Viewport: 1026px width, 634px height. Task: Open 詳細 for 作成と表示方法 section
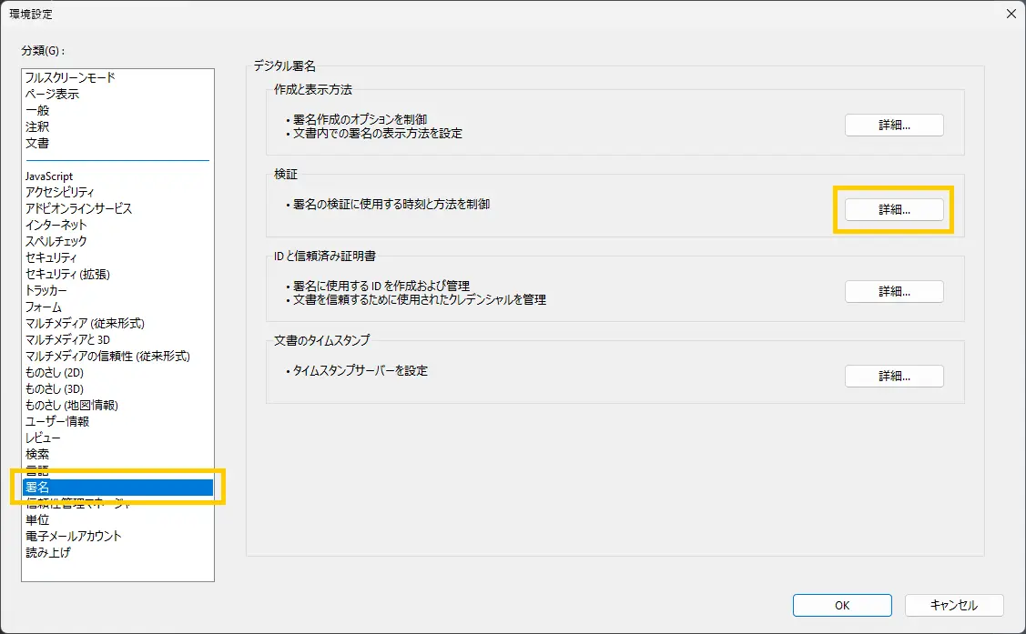click(x=893, y=126)
